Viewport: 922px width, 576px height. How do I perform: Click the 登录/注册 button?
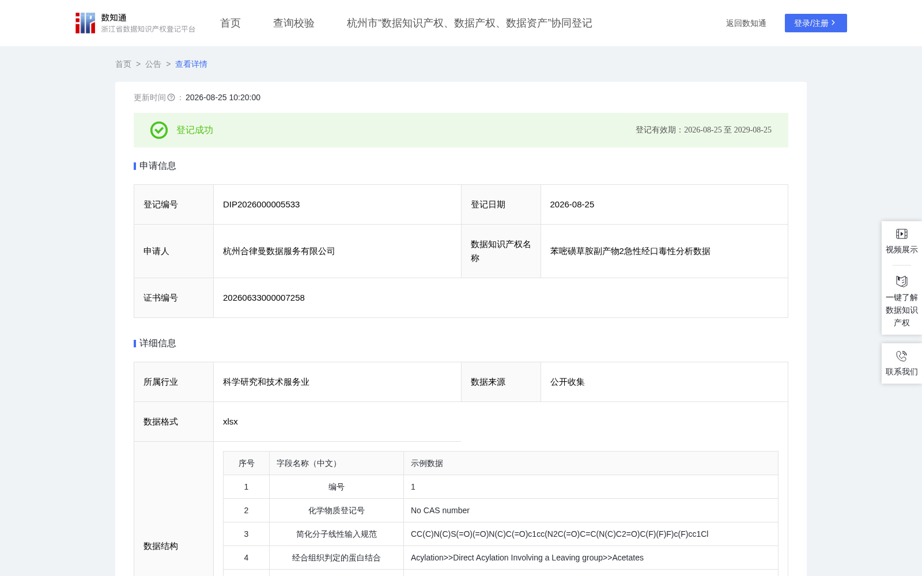816,23
